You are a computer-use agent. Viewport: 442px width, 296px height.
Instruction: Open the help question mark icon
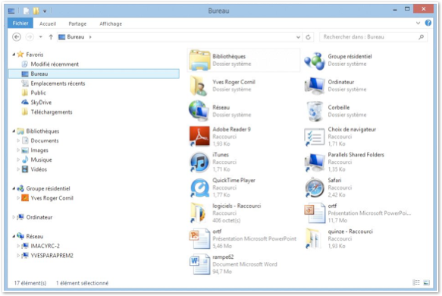[428, 23]
